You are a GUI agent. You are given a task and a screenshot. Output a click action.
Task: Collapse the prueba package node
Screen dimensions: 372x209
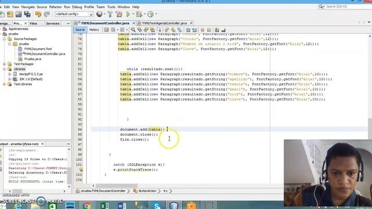9,44
